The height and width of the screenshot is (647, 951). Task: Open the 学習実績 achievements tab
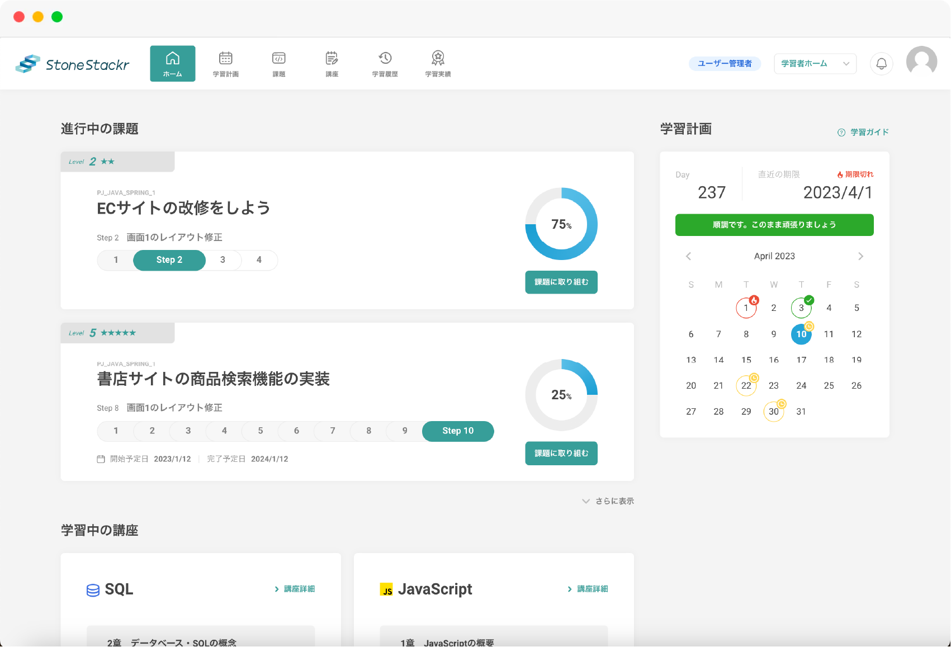click(x=438, y=64)
